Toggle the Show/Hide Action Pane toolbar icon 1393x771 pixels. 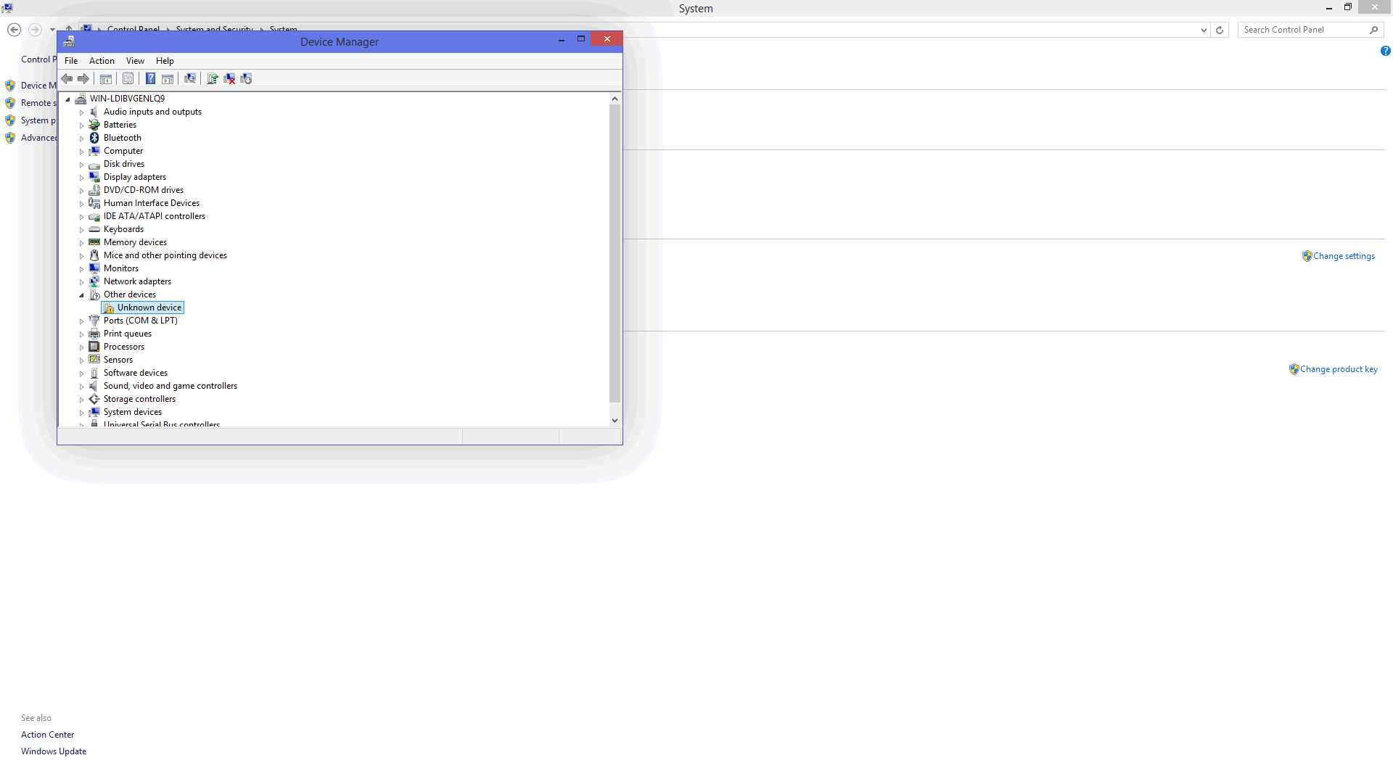[x=168, y=79]
